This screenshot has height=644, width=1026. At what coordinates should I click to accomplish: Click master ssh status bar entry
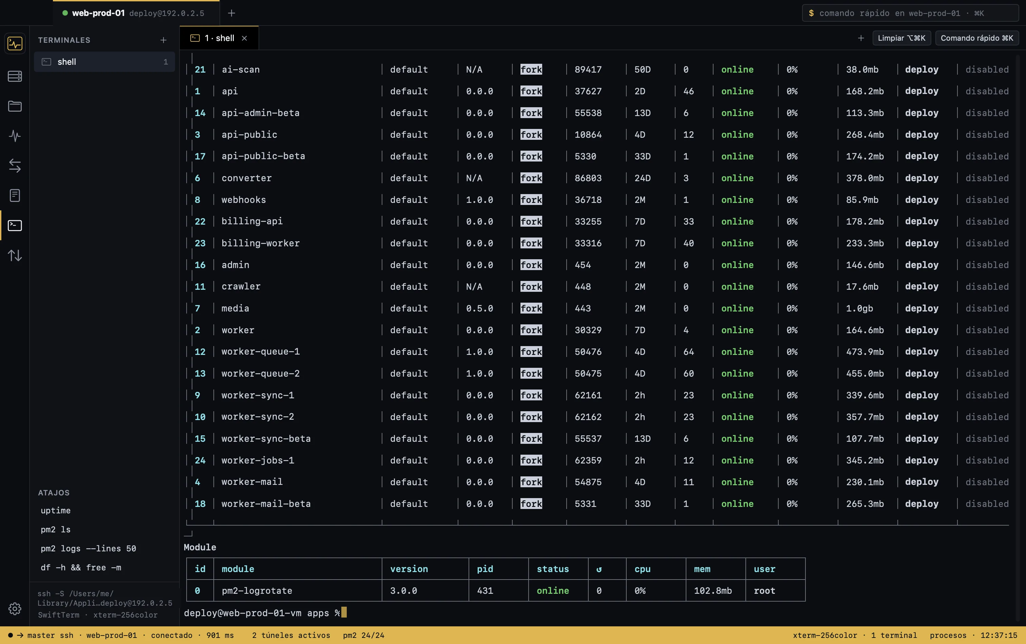point(50,635)
